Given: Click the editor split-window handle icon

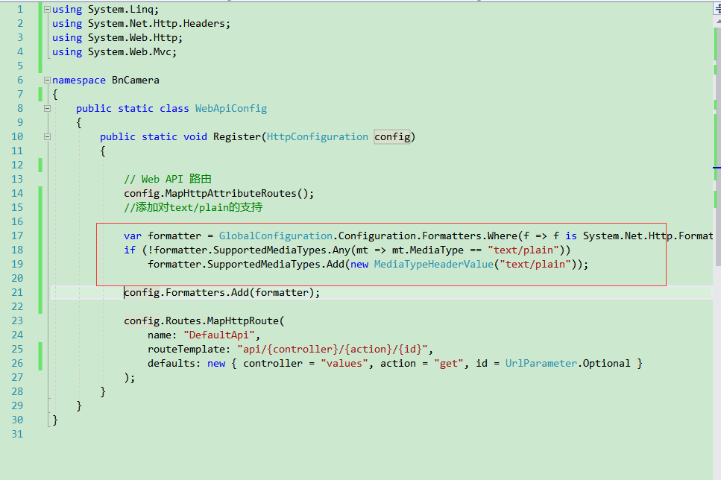Looking at the screenshot, I should tap(717, 9).
